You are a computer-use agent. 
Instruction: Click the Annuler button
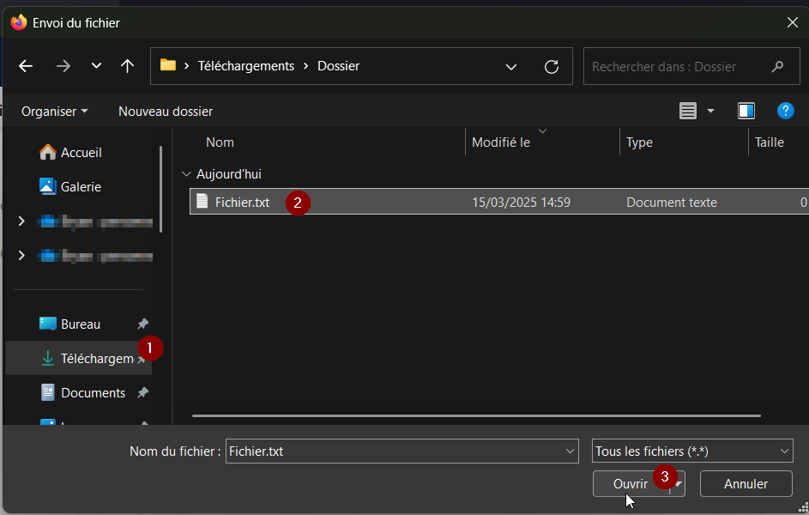746,484
